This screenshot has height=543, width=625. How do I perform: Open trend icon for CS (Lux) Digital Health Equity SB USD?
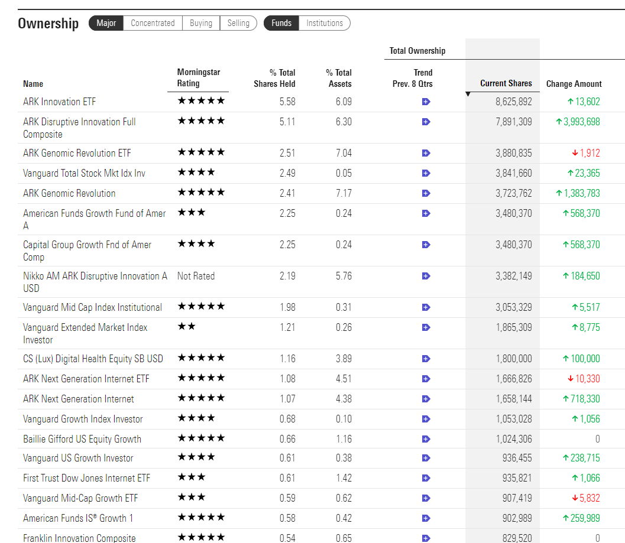(426, 359)
